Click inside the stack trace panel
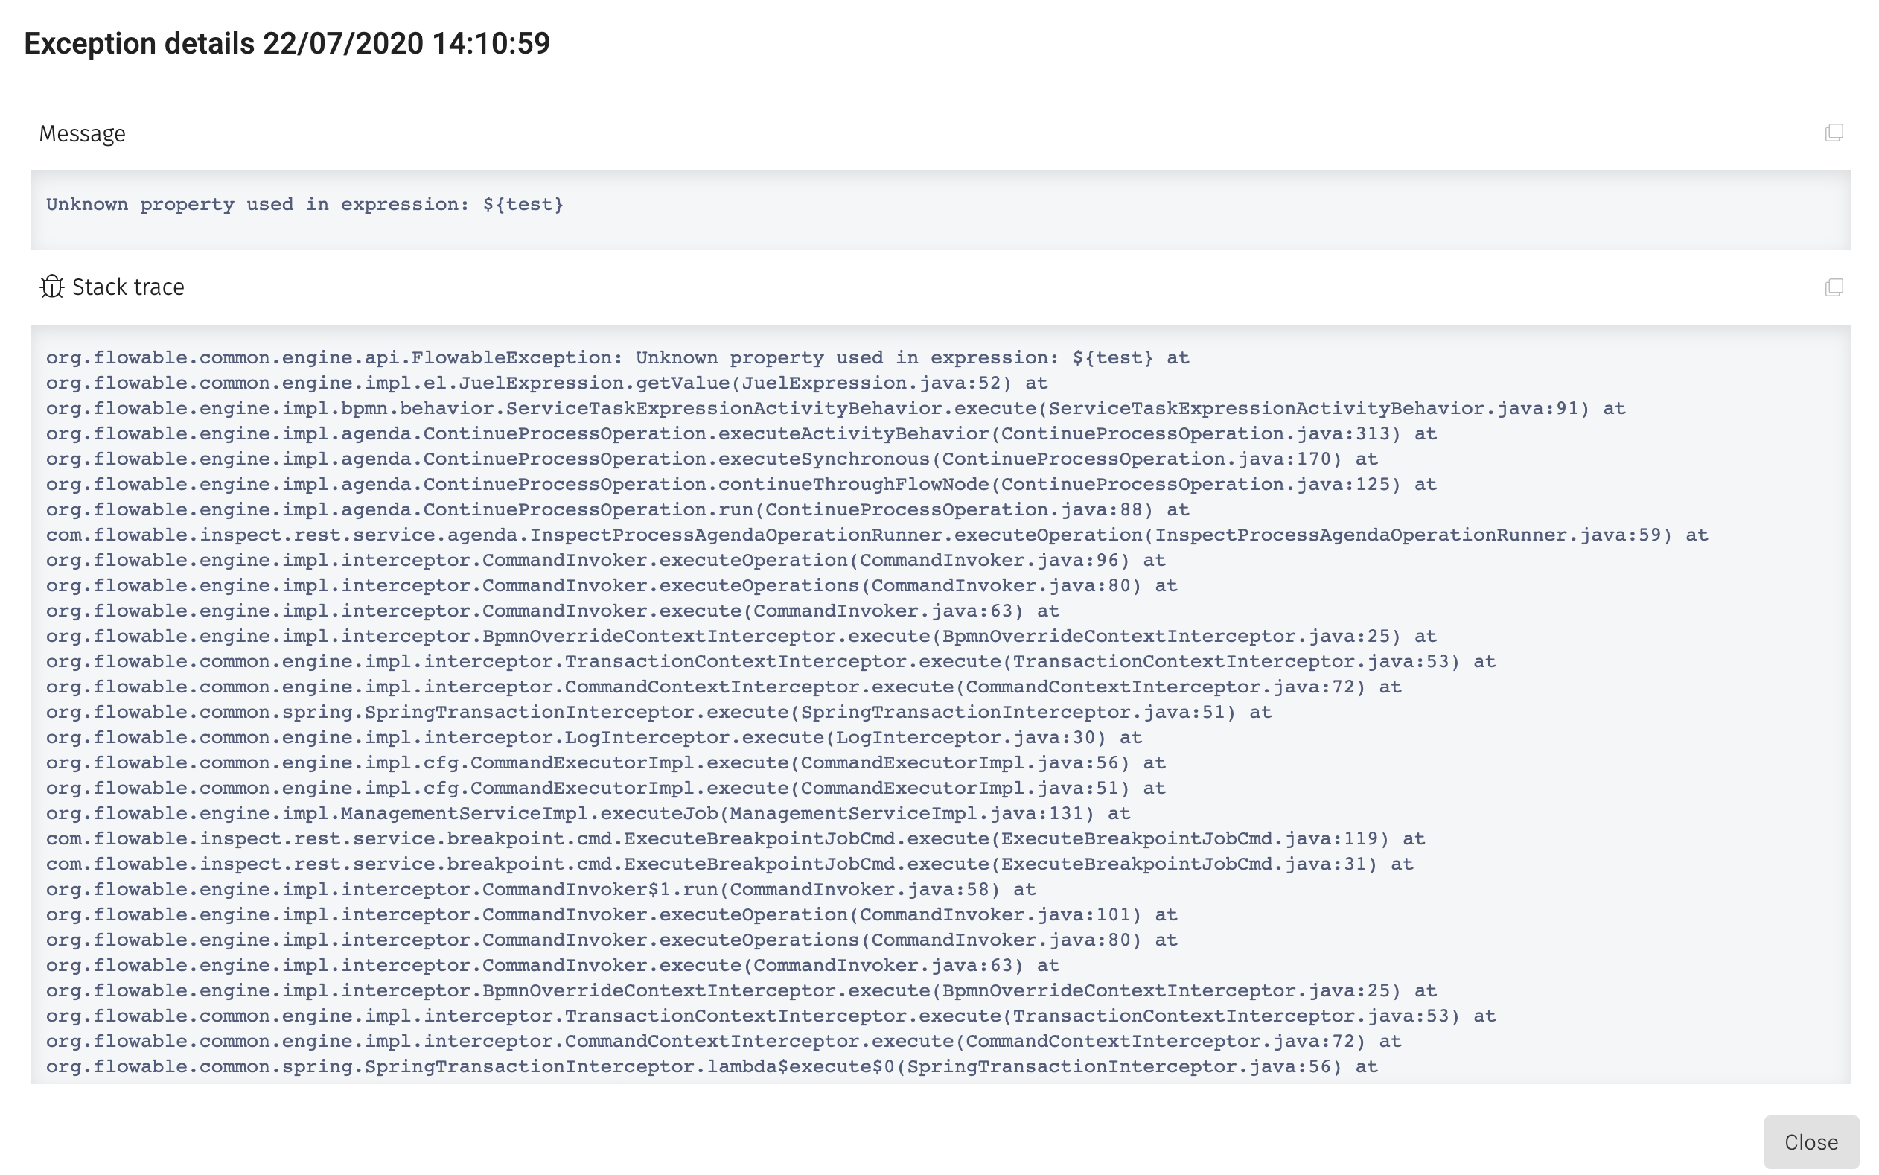 (x=932, y=699)
